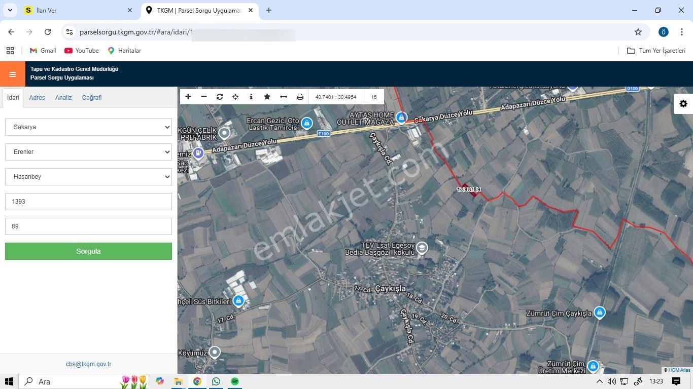This screenshot has height=389, width=693.
Task: Click the zoom level value 15
Action: [x=374, y=97]
